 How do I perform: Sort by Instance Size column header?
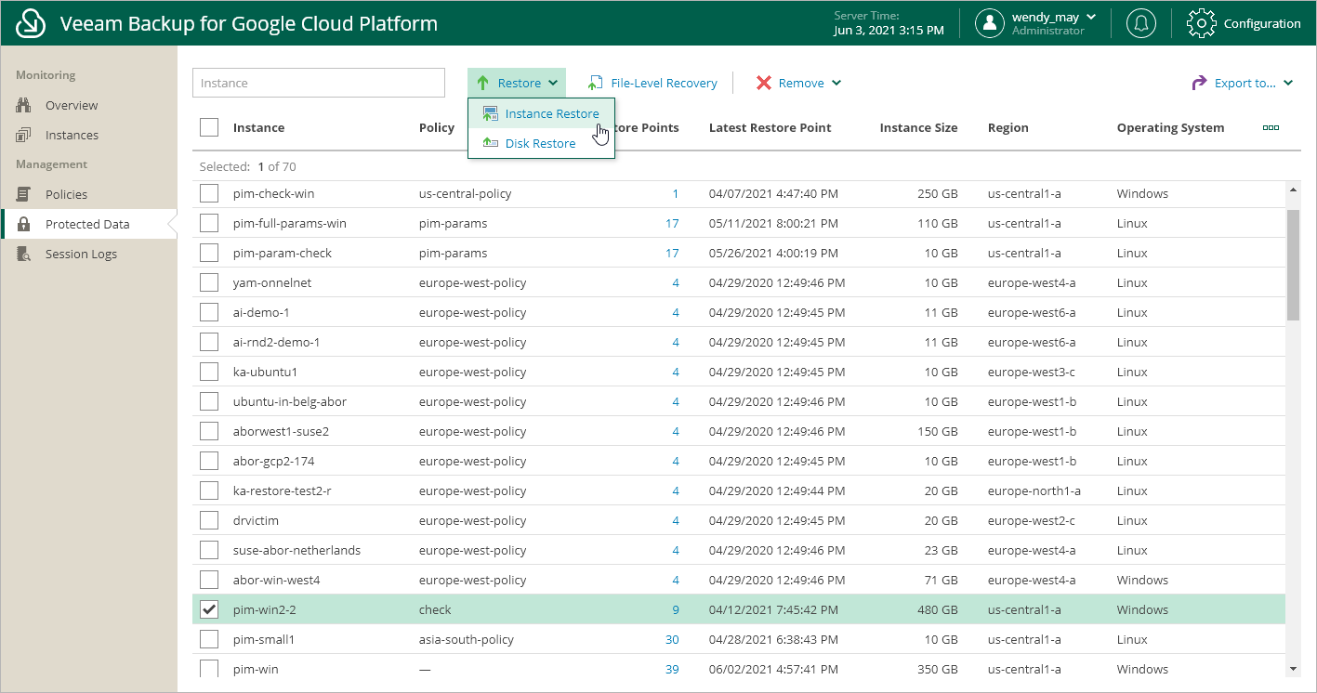pyautogui.click(x=918, y=127)
